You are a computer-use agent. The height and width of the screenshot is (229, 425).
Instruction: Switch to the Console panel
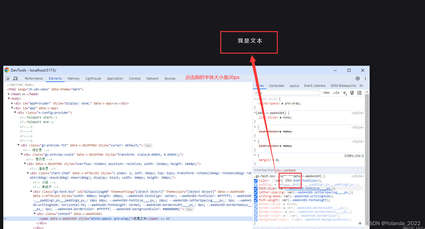tap(134, 78)
